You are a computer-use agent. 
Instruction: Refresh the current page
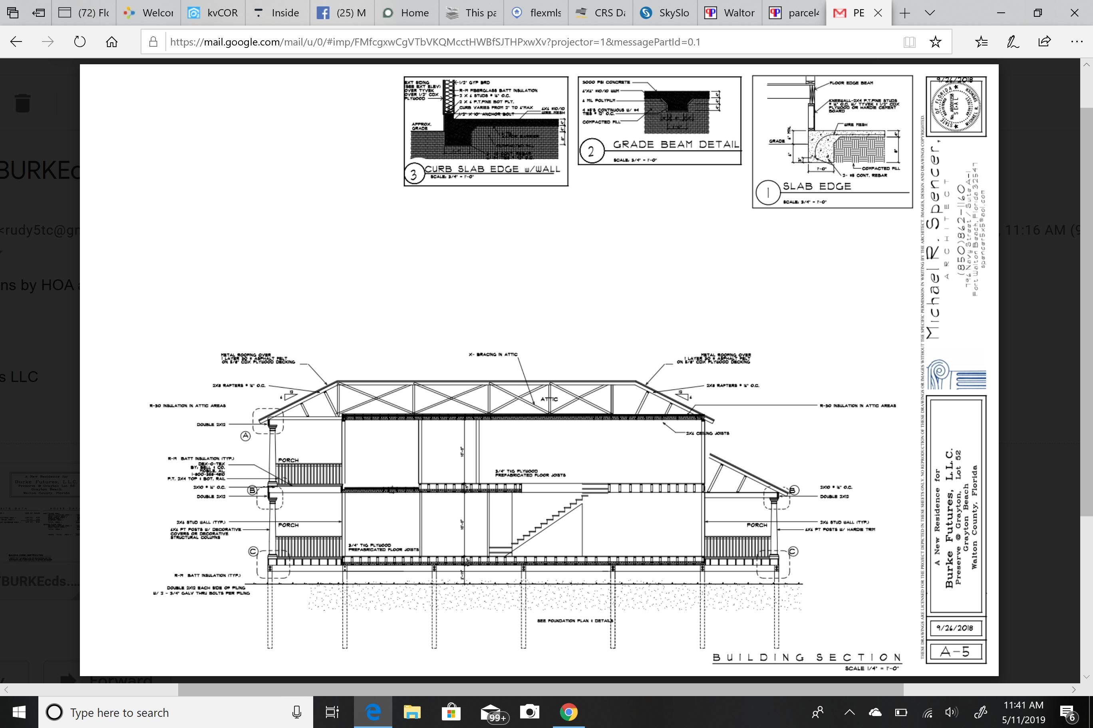point(80,42)
